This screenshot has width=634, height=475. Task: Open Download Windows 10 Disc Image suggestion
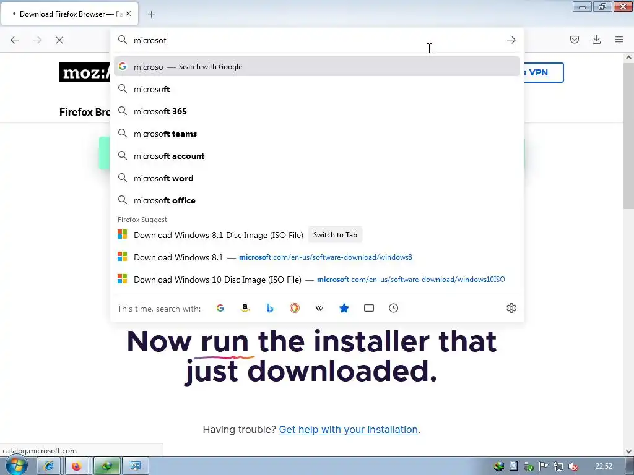click(x=317, y=280)
